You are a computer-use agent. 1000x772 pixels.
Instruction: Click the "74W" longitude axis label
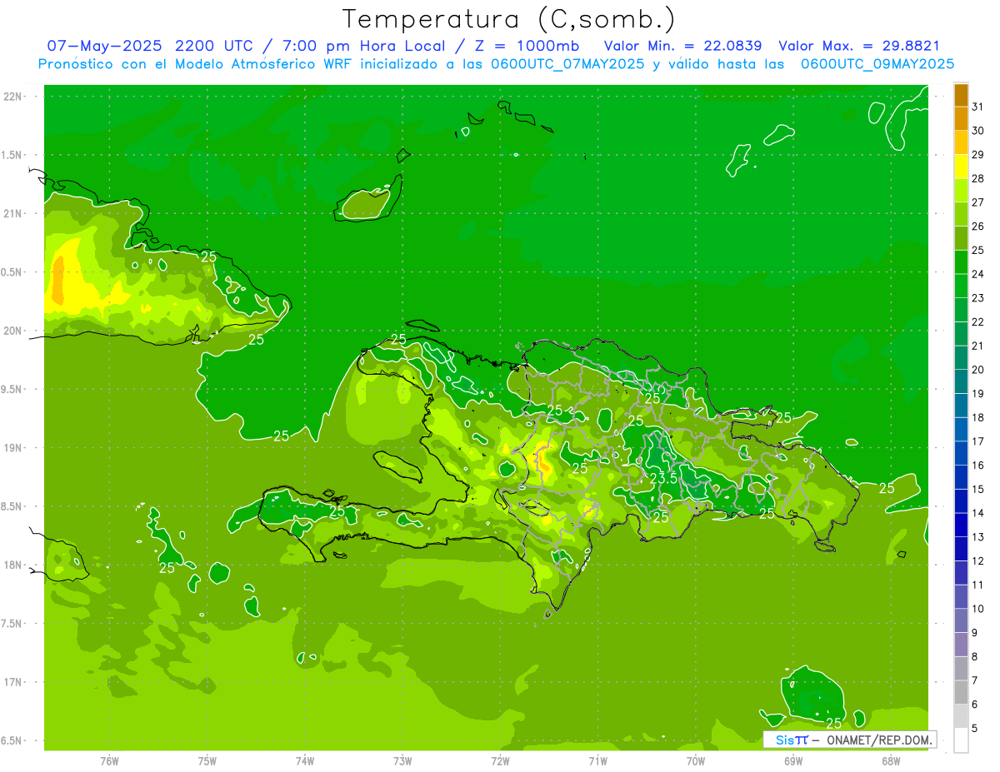[x=305, y=761]
